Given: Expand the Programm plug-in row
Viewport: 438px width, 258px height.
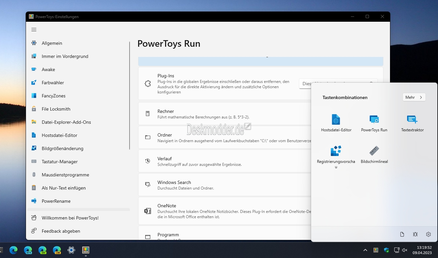Looking at the screenshot, I should tap(225, 233).
